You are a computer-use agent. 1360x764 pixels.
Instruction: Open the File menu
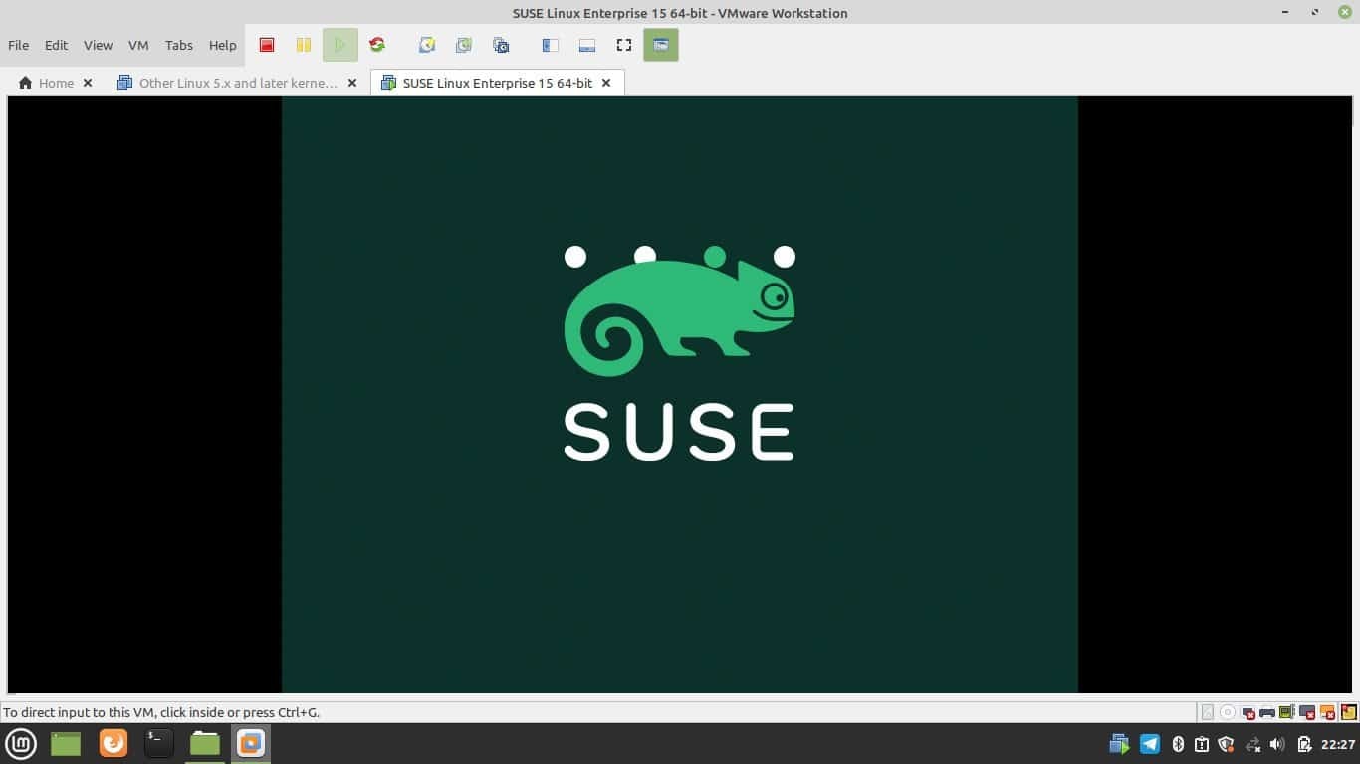point(18,45)
